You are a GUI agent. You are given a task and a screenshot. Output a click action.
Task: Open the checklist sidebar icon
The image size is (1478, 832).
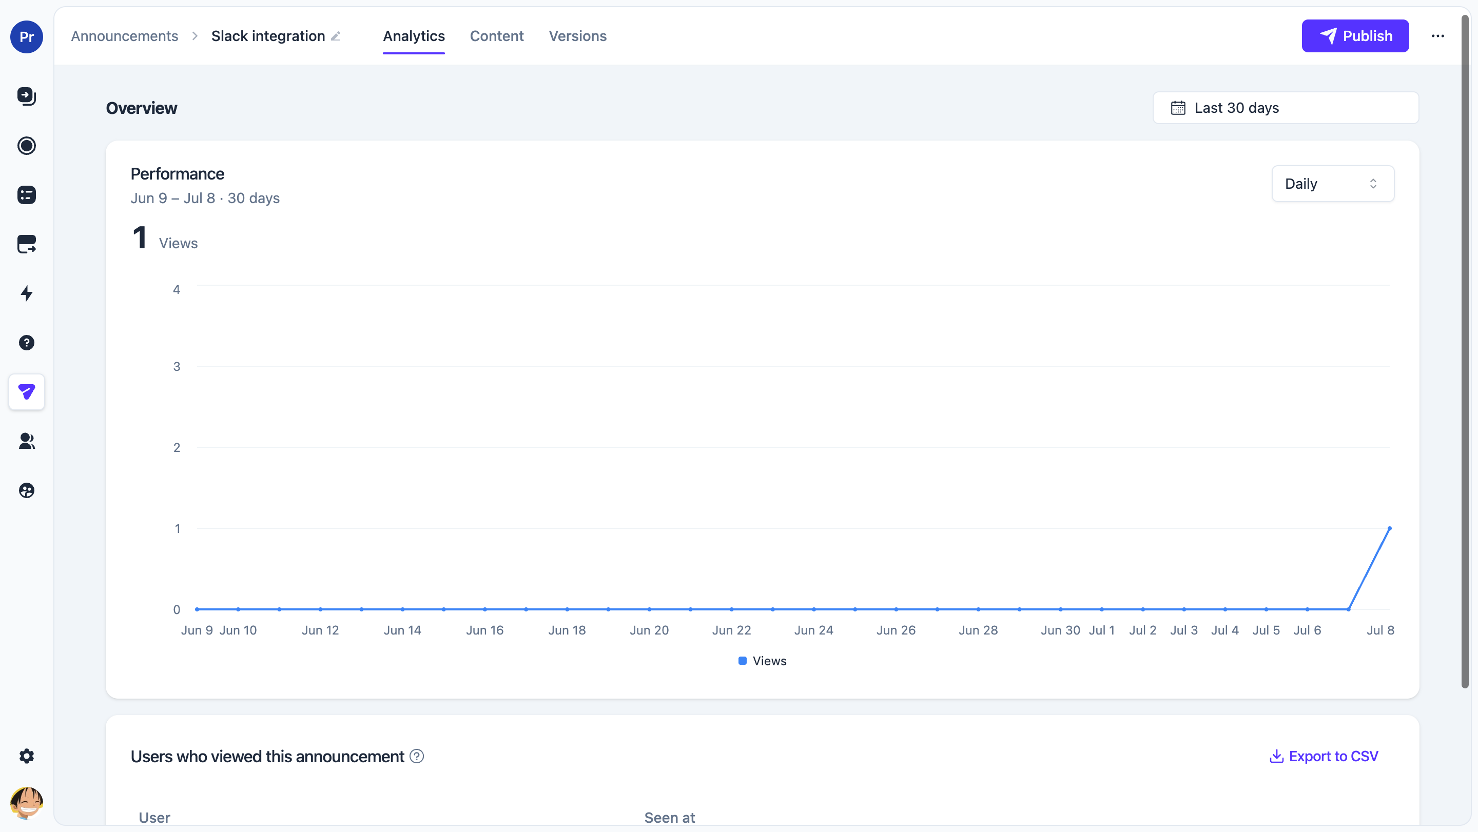tap(26, 195)
